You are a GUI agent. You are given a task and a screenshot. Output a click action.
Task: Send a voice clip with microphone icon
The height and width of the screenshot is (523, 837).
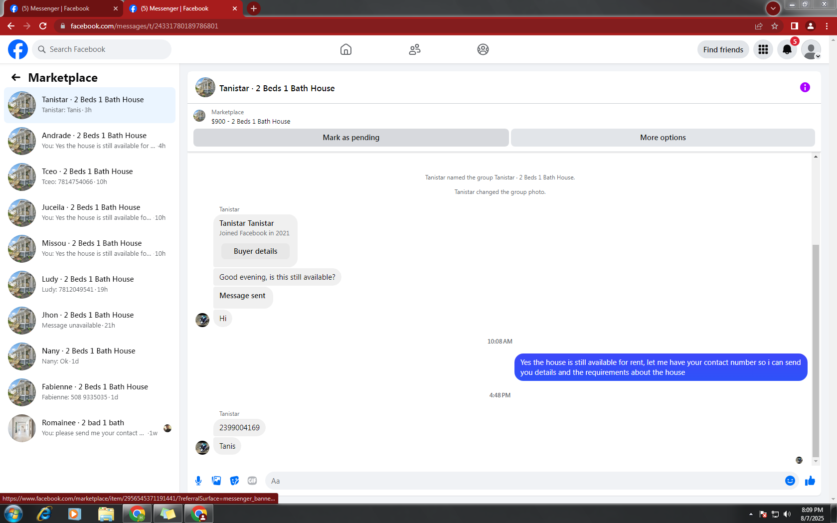[198, 481]
